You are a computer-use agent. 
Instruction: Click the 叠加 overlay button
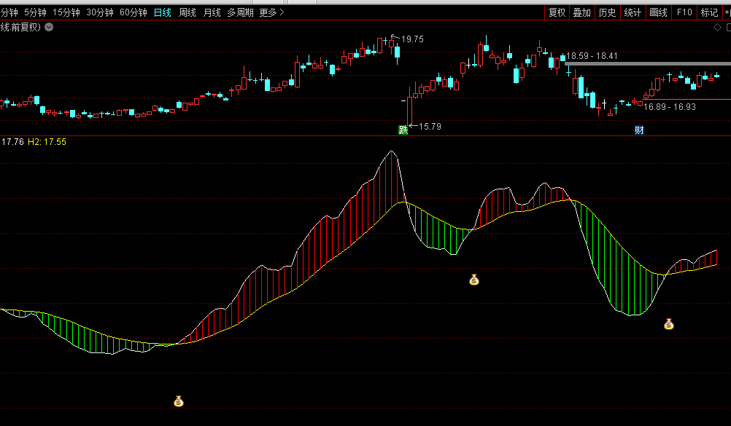(x=581, y=12)
